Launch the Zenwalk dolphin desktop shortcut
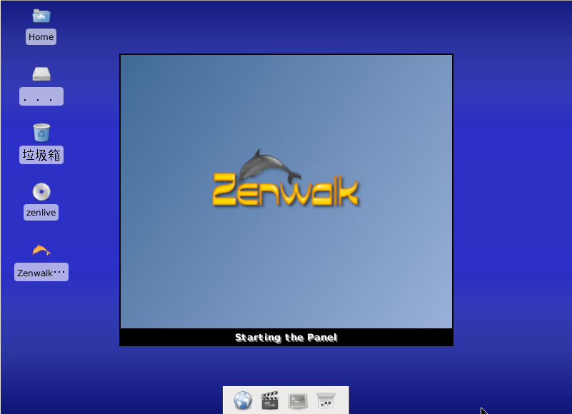The width and height of the screenshot is (572, 414). click(41, 249)
